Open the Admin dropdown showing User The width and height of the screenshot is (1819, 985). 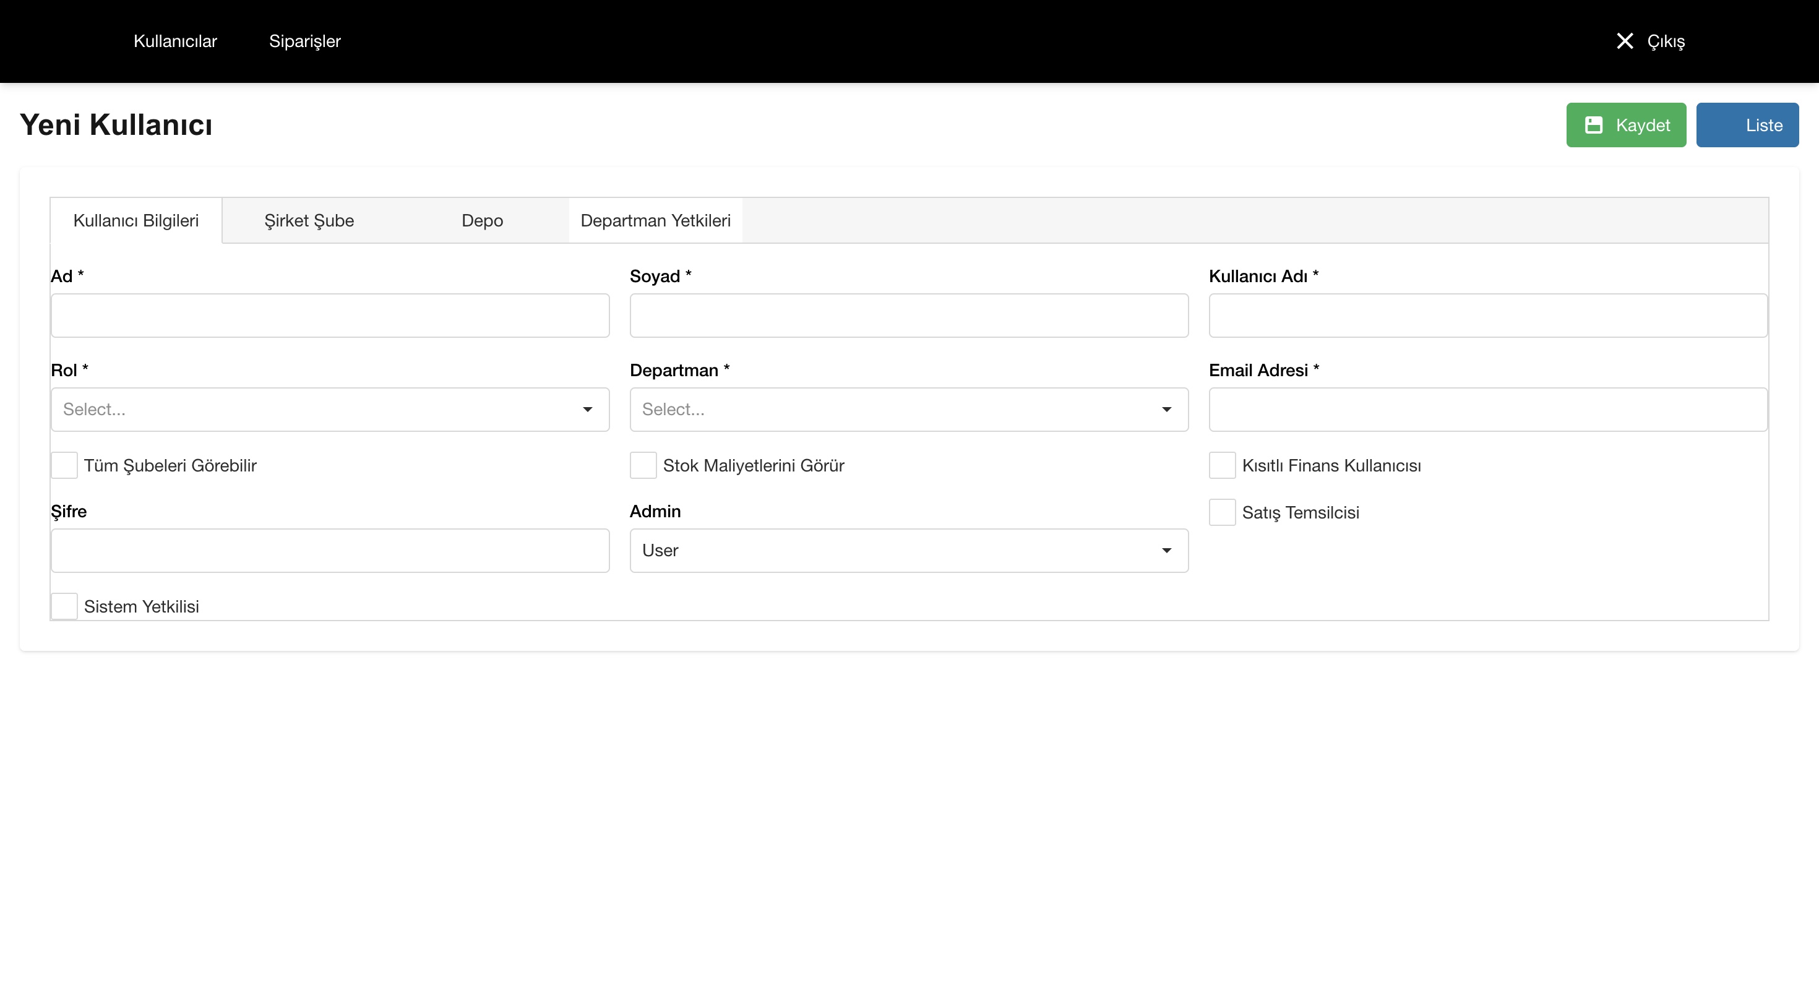[x=897, y=551]
